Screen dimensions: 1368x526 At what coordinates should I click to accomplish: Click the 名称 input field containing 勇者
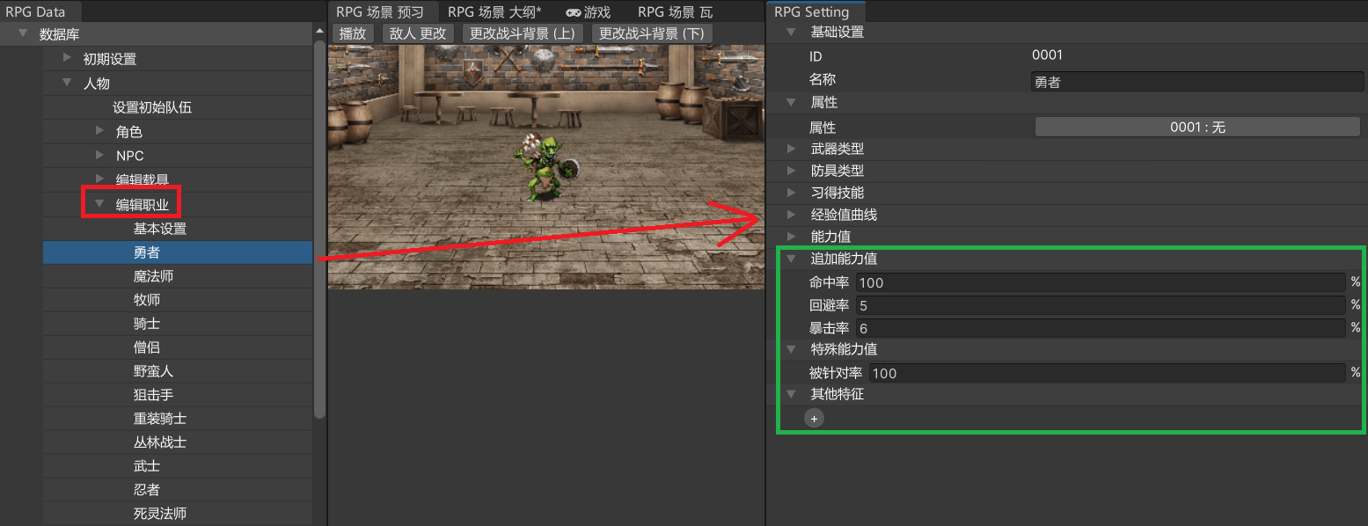click(x=1196, y=81)
